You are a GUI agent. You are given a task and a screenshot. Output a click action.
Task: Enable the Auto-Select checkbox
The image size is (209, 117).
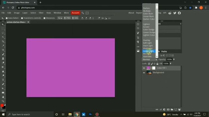(7, 18)
